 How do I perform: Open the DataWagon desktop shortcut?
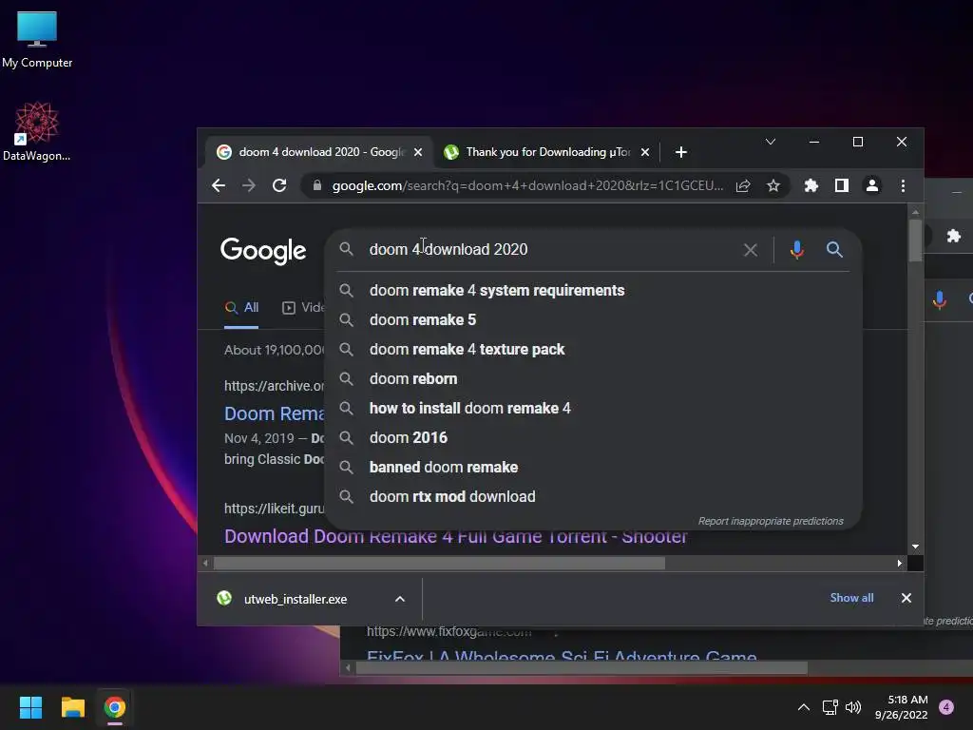coord(37,132)
